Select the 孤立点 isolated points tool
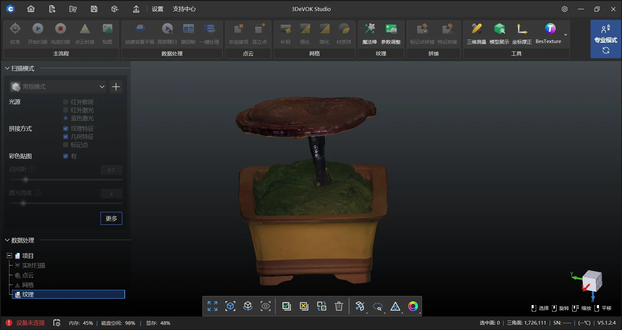 [259, 34]
